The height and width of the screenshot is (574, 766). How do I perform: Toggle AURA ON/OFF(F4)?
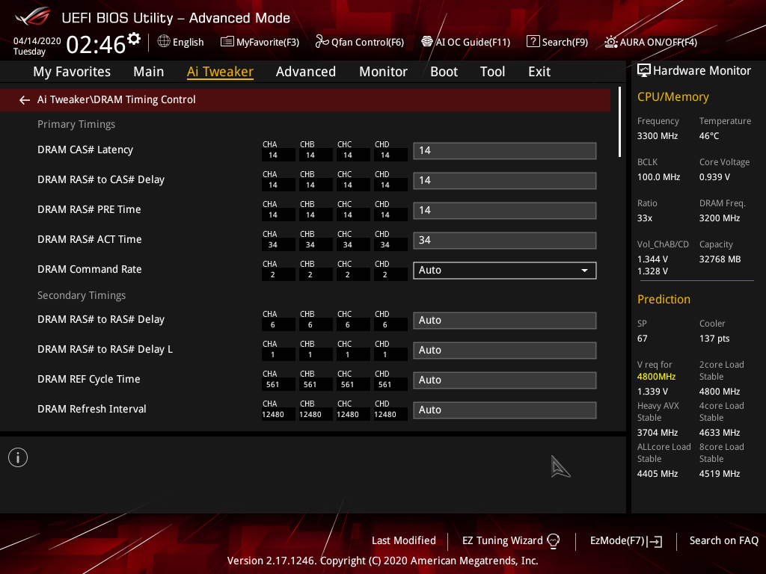point(651,42)
